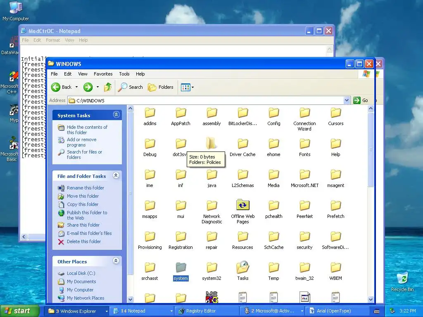Click Delete this folder
This screenshot has width=423, height=317.
(x=83, y=241)
